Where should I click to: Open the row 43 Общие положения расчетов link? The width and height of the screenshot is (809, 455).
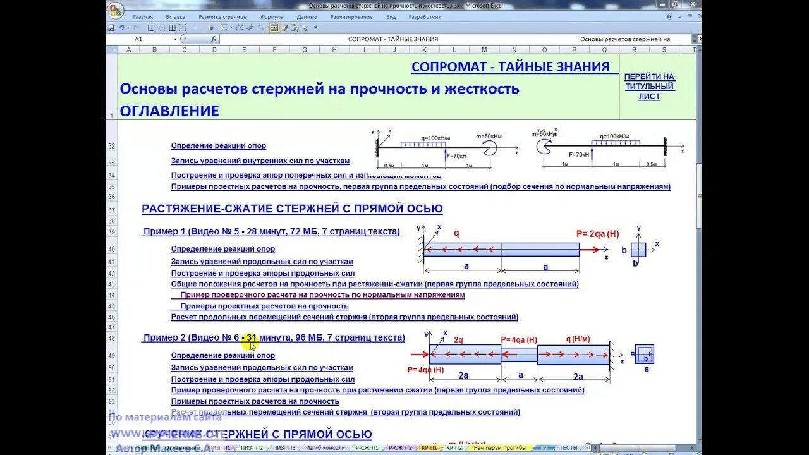(x=375, y=284)
